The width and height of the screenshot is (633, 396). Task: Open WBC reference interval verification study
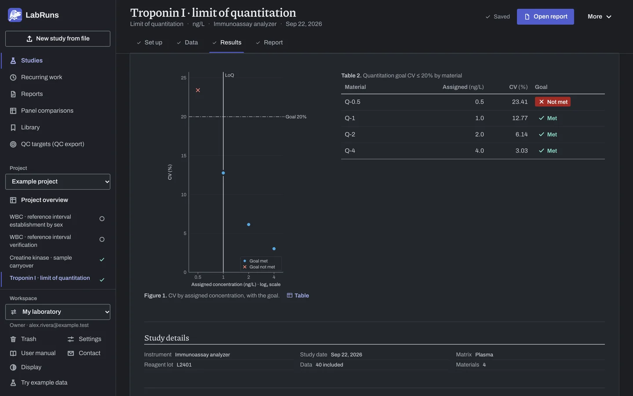coord(58,241)
